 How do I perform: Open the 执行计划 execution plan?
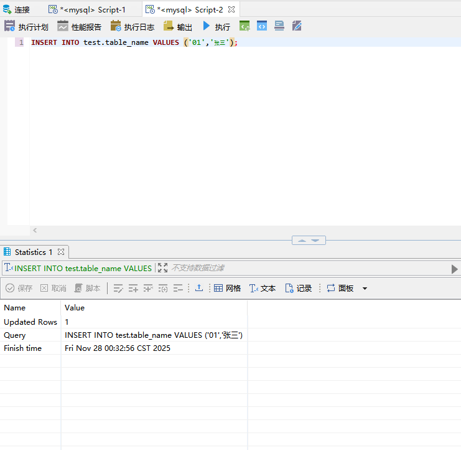[26, 27]
